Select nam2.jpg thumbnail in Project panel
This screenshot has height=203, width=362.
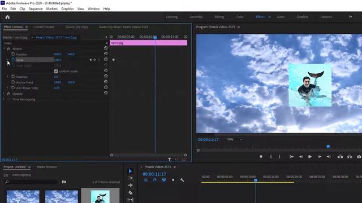(x=100, y=196)
